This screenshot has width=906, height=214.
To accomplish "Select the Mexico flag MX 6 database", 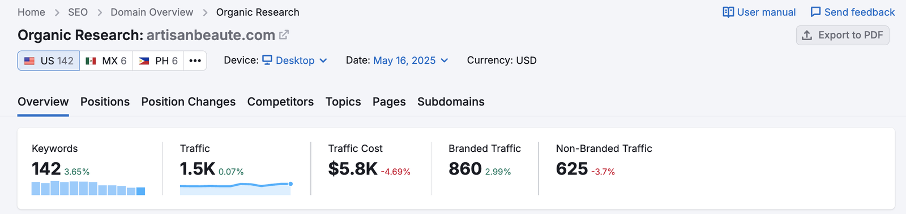I will (x=106, y=60).
